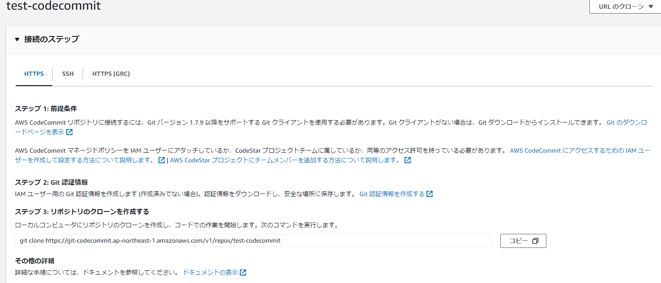
Task: Click external icon after ページを表示 link
Action: 69,132
